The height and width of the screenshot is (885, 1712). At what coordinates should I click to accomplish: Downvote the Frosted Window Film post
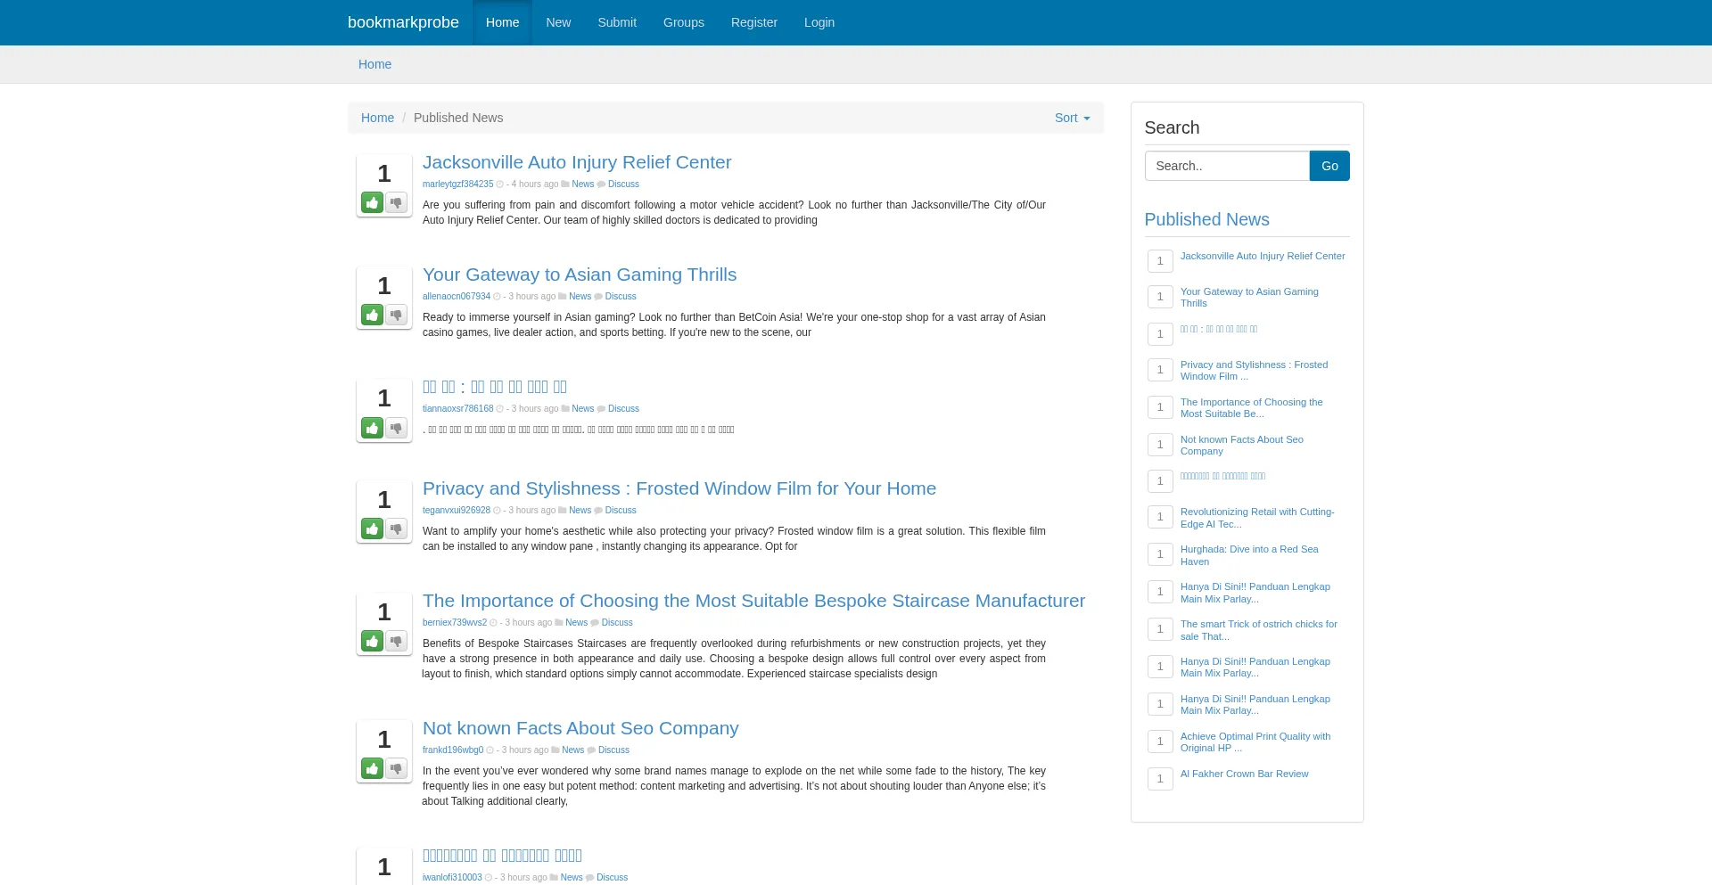tap(396, 529)
